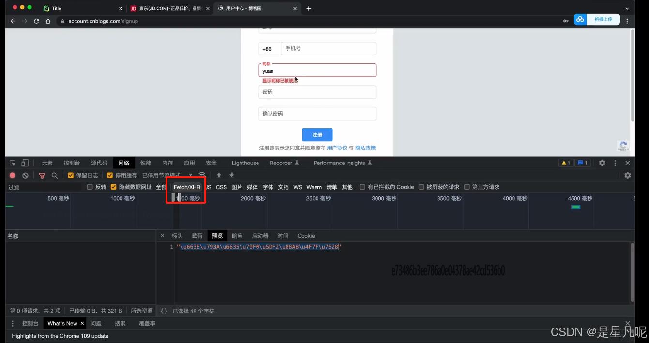The width and height of the screenshot is (649, 343).
Task: Switch to JD.COM browser tab
Action: click(170, 8)
